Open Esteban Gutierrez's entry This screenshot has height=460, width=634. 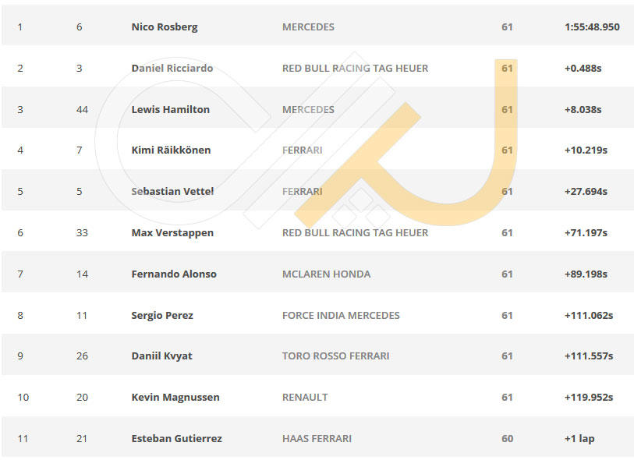[x=177, y=439]
